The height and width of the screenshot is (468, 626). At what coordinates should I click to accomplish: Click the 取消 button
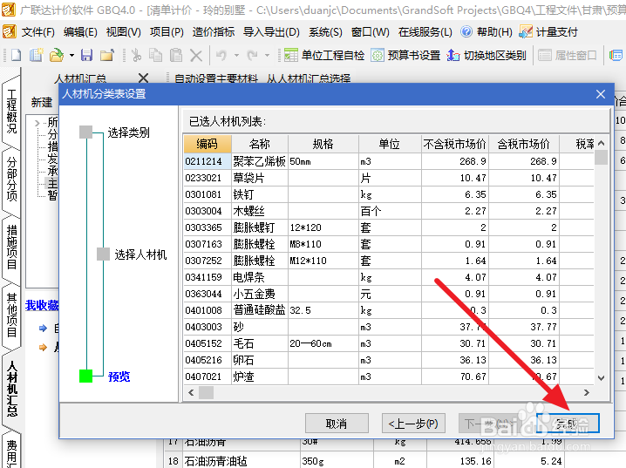point(337,424)
